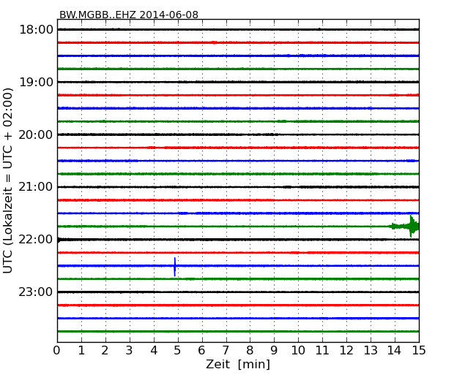This screenshot has width=476, height=380.
Task: Click the x-axis tick label 2
Action: pos(105,351)
